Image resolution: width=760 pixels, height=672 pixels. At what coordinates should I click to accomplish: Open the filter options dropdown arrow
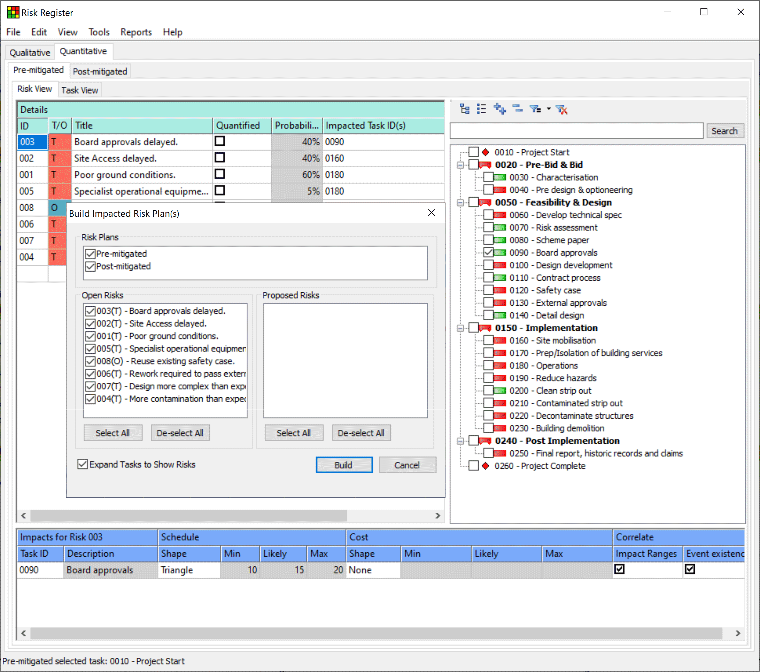pyautogui.click(x=549, y=109)
